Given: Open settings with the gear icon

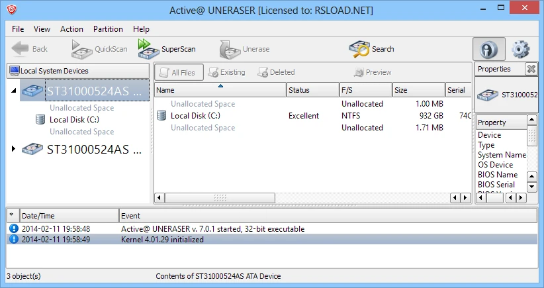Looking at the screenshot, I should [521, 49].
